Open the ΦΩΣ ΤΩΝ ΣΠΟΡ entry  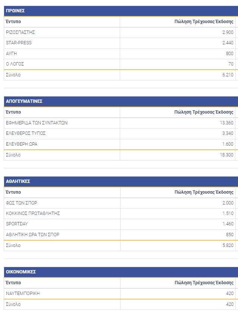coord(22,203)
